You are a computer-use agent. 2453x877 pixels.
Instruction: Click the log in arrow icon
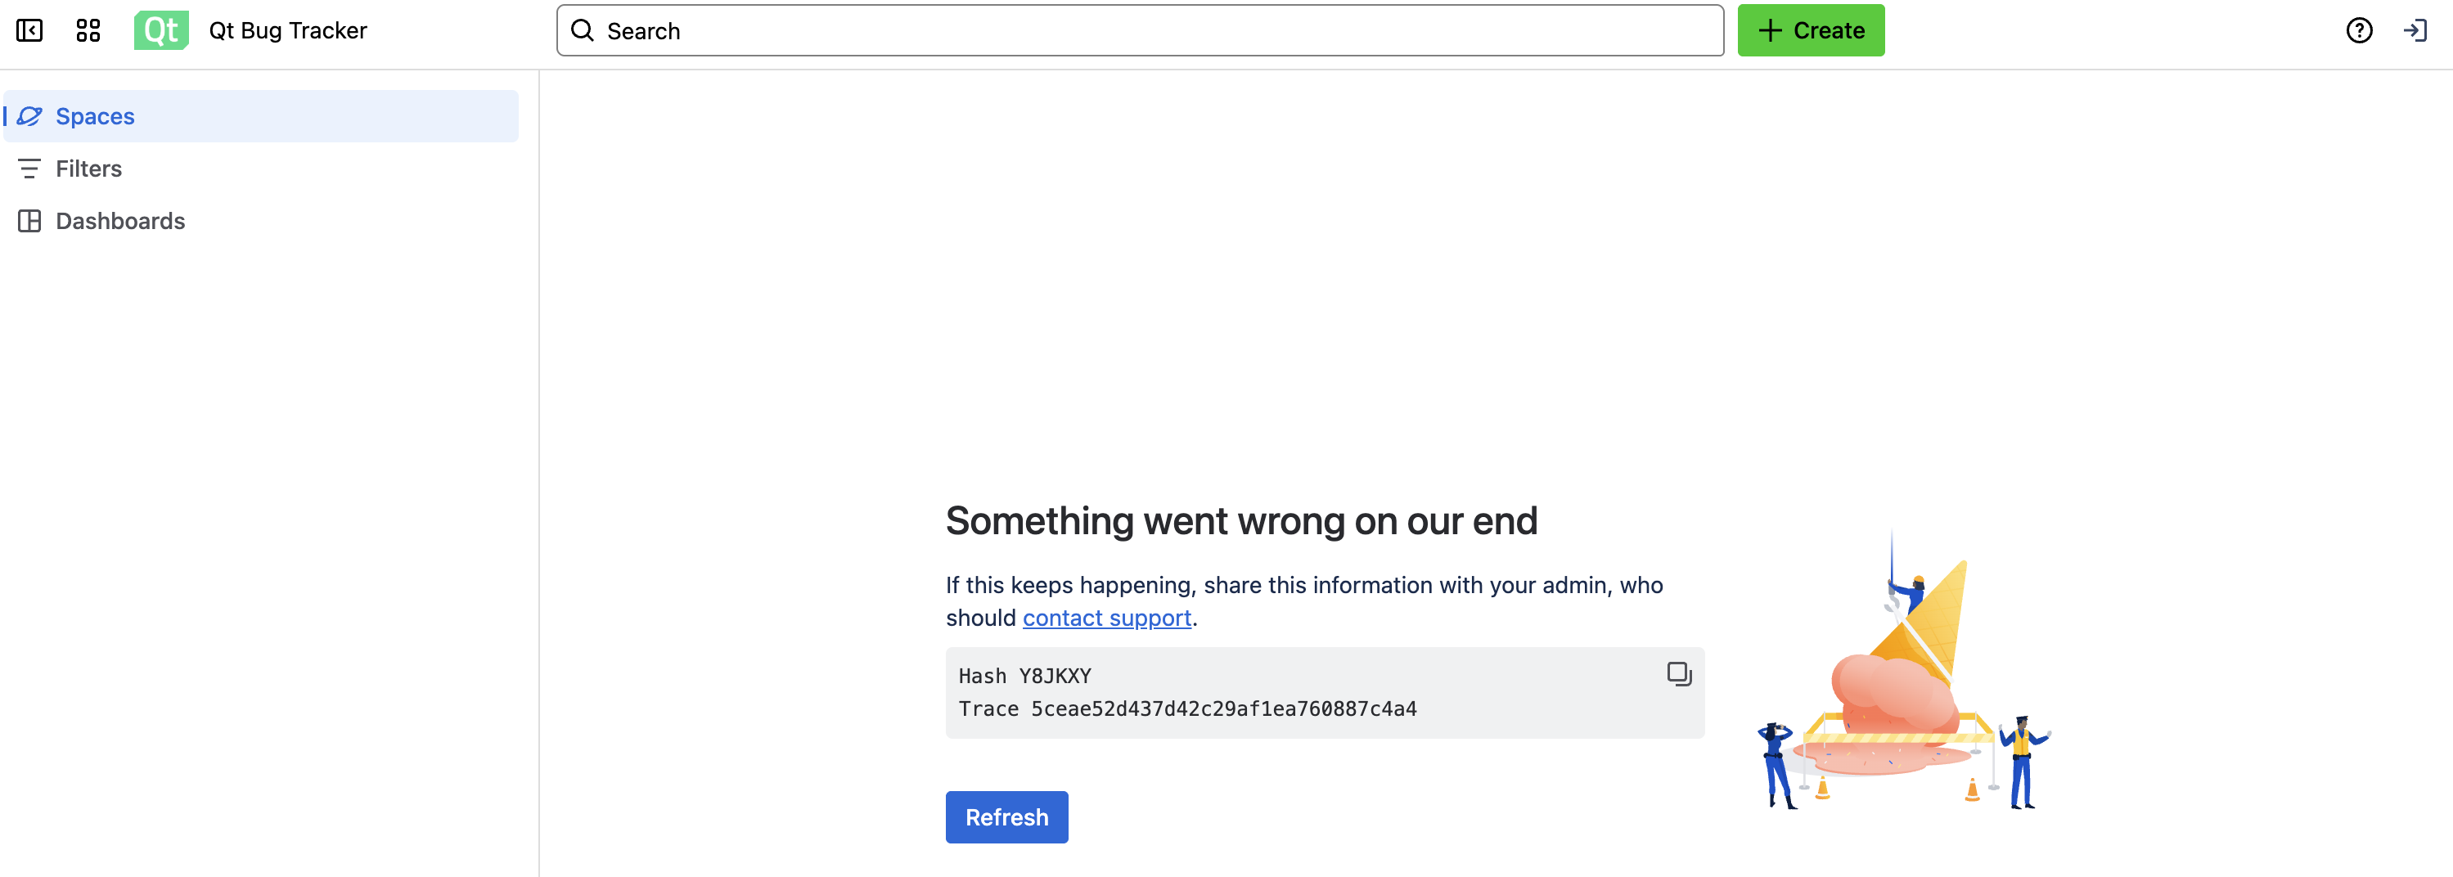click(2415, 30)
